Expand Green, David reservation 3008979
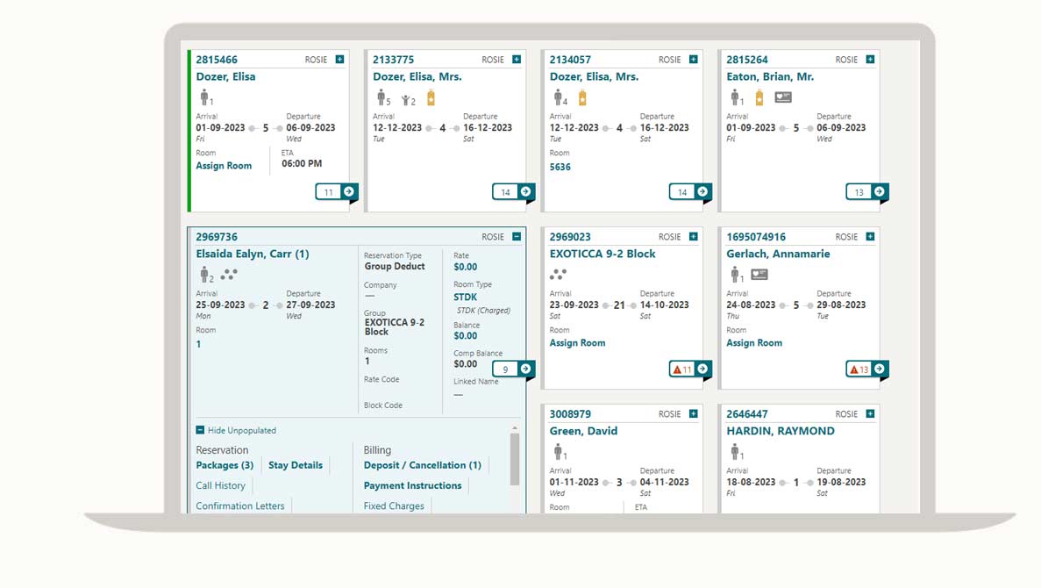 pos(694,414)
